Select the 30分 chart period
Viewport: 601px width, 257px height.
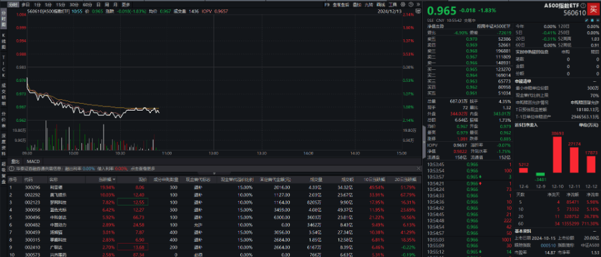click(74, 5)
